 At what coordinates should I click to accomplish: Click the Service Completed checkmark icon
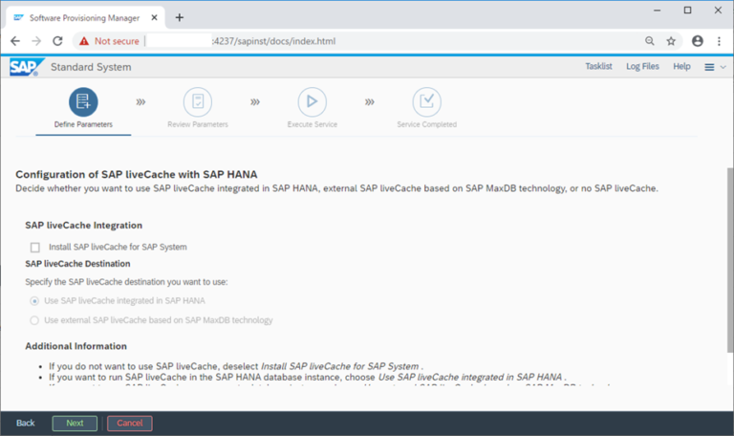[x=426, y=101]
